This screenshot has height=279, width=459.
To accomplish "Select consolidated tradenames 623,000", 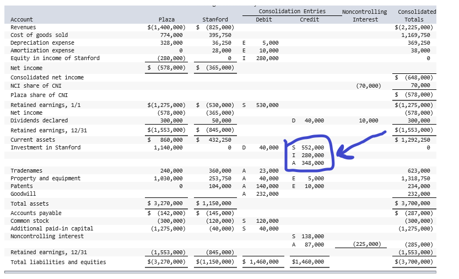I will pos(419,170).
